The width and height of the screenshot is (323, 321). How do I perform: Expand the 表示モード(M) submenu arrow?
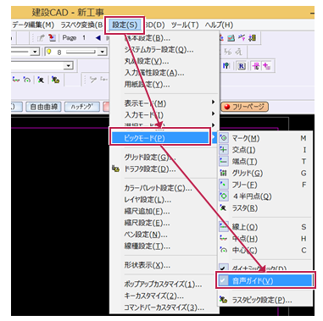click(x=214, y=102)
